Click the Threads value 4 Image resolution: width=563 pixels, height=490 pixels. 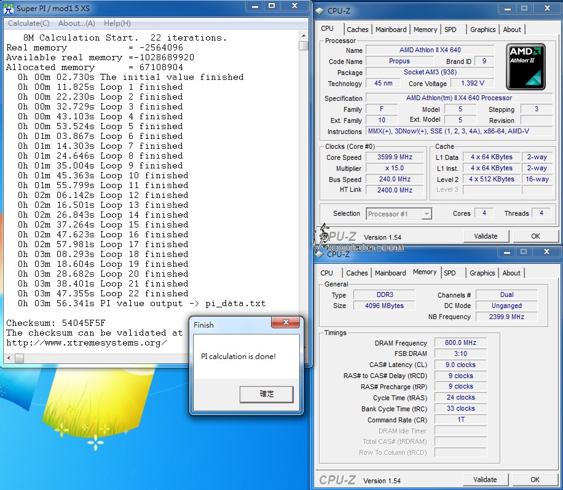point(541,213)
